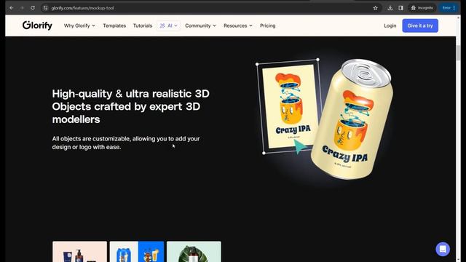Select the blue cans thumbnail
Image resolution: width=466 pixels, height=262 pixels.
click(x=137, y=252)
